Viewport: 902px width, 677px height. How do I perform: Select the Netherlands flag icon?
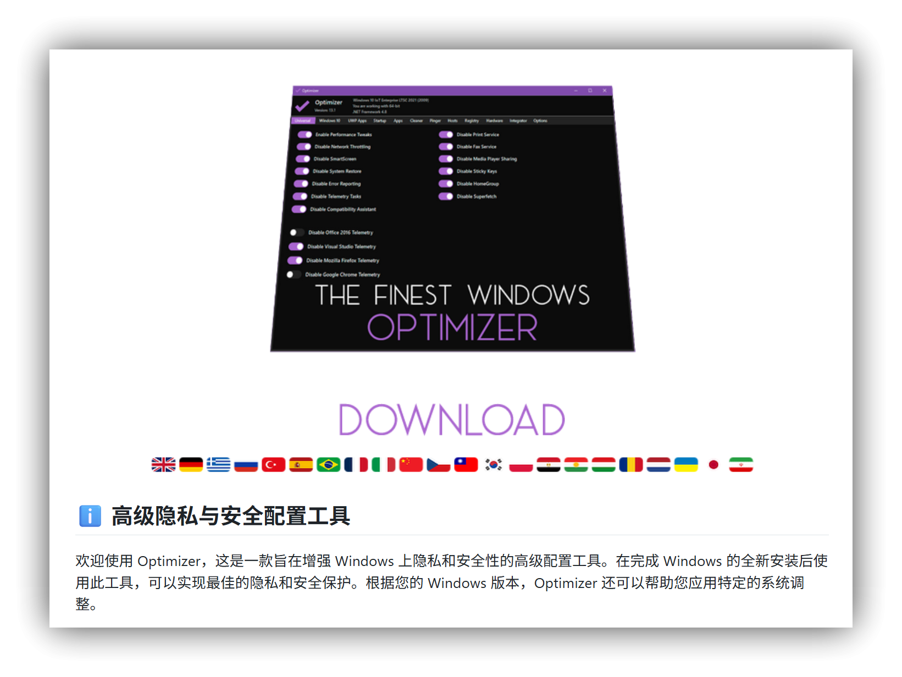658,465
